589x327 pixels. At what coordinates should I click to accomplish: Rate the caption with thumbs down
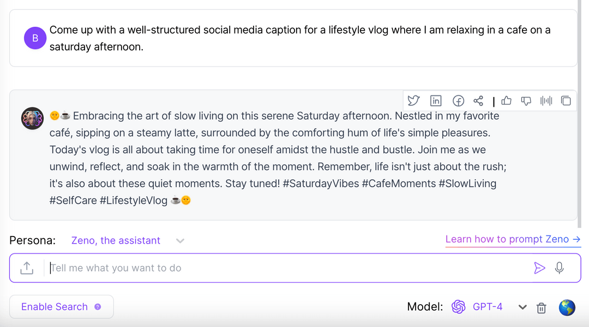coord(526,100)
